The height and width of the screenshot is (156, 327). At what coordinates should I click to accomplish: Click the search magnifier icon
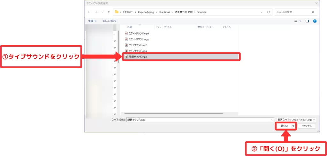click(313, 12)
